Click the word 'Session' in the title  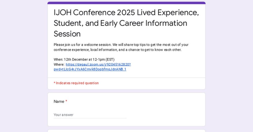coord(67,34)
